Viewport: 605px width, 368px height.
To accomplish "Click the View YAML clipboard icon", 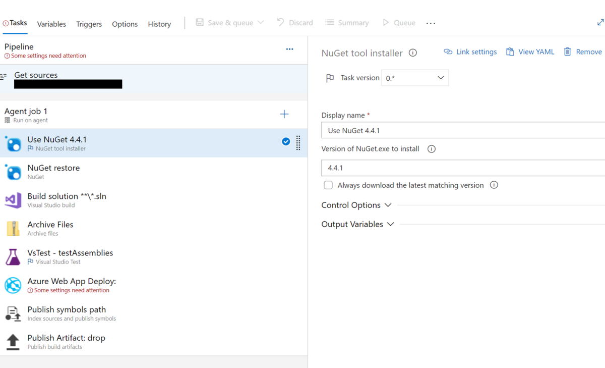I will (510, 51).
